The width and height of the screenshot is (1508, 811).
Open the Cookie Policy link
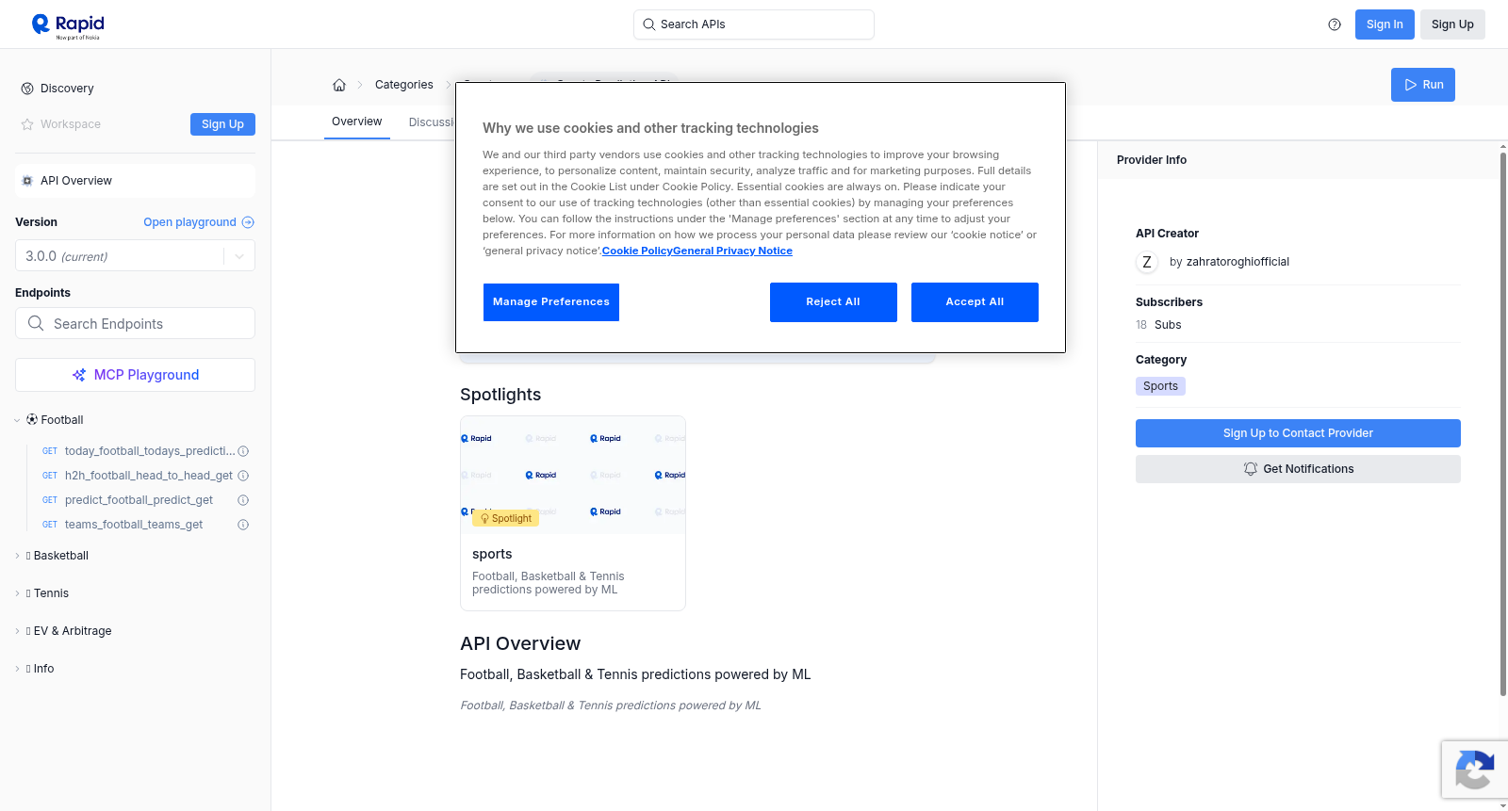(637, 251)
